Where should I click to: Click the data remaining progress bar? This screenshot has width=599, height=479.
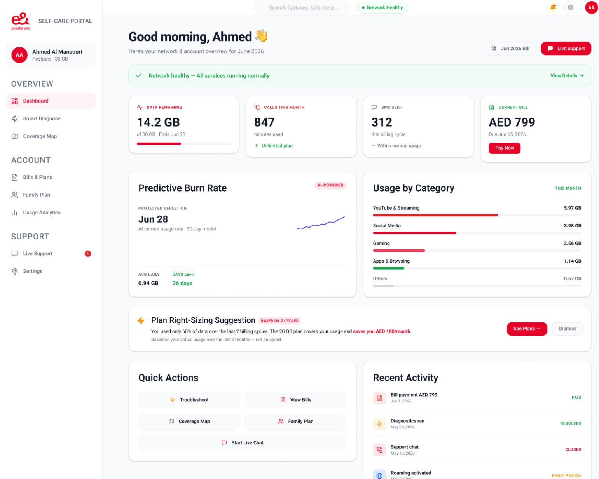[x=184, y=144]
